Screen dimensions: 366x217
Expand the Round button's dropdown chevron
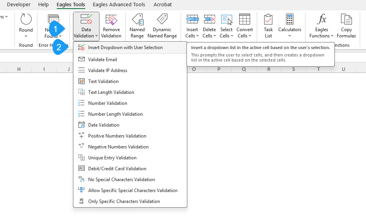point(26,36)
